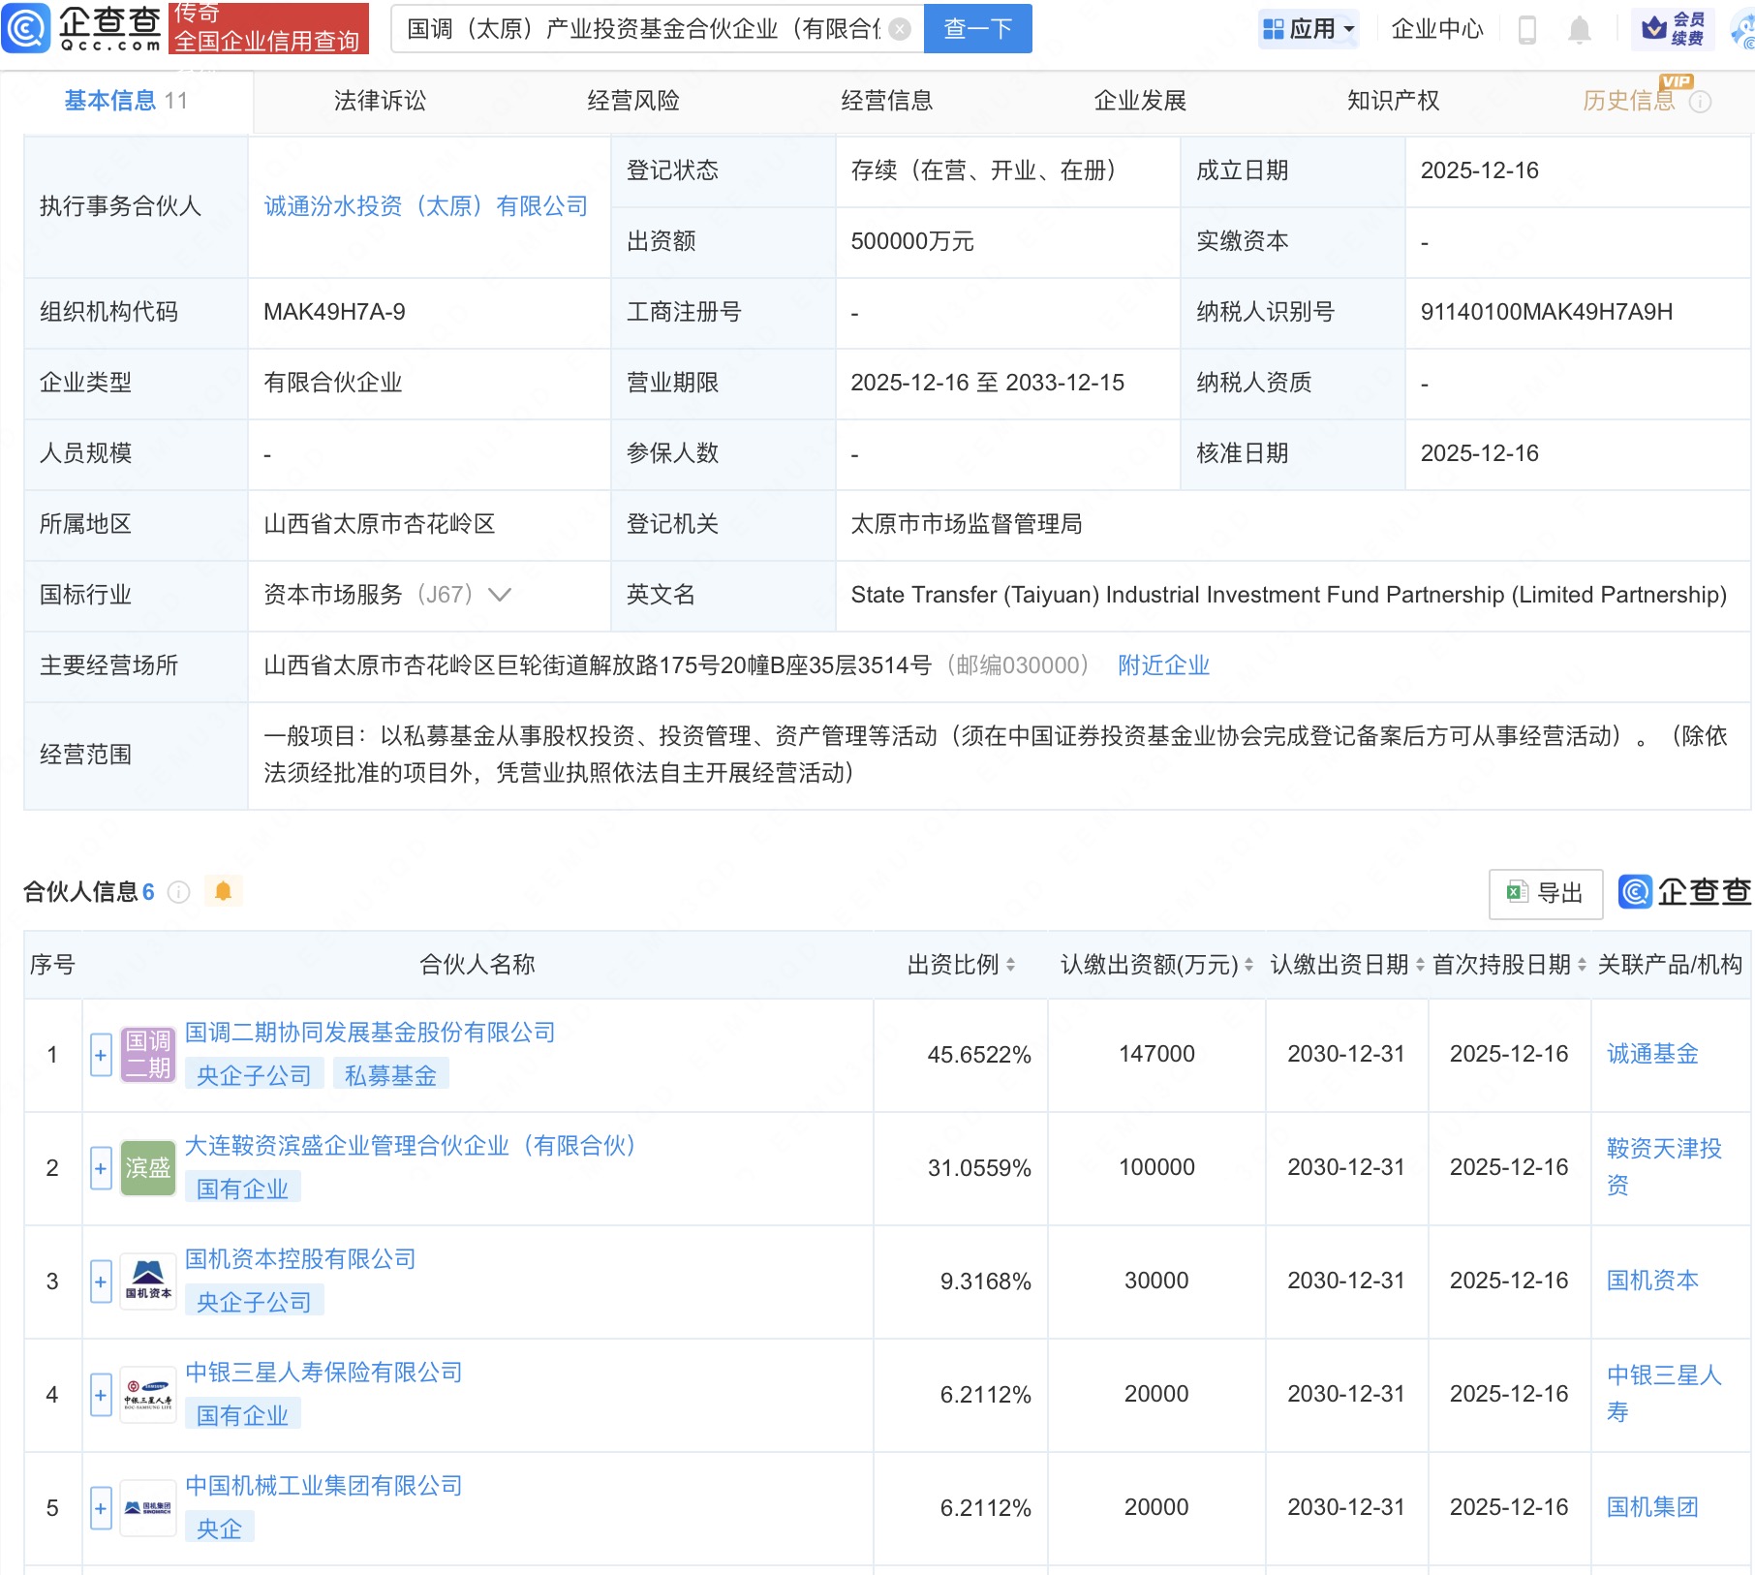Open the 应用 dropdown menu

tap(1309, 28)
